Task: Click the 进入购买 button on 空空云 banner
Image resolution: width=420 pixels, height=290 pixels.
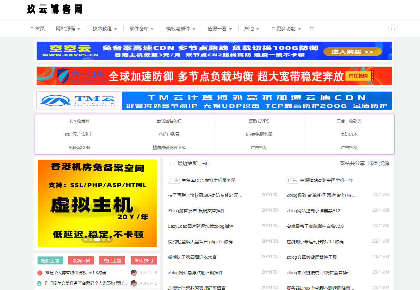Action: (x=352, y=52)
